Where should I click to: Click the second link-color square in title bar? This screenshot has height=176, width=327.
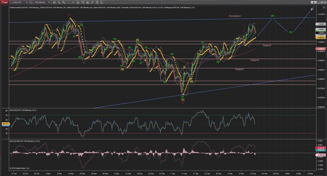point(315,2)
